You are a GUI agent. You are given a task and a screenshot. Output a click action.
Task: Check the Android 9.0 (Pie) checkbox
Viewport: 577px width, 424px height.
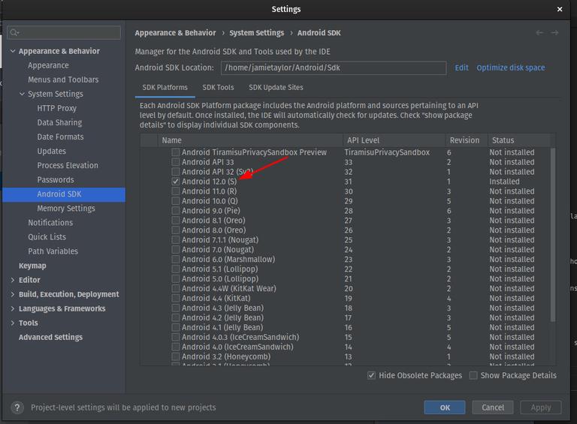[x=176, y=211]
